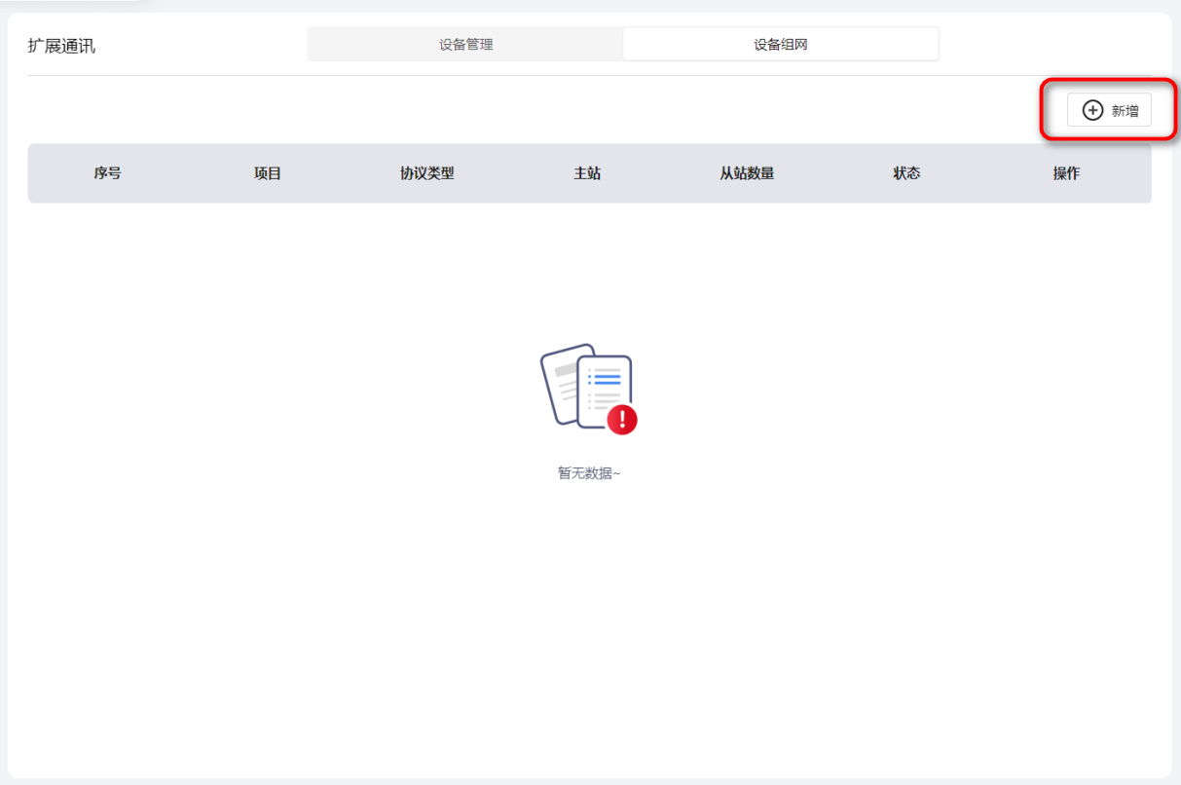Select the 设备组网 tab
Viewport: 1181px width, 785px height.
point(780,45)
